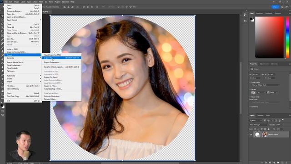Viewport: 291px width, 164px height.
Task: Open the Edit menu
Action: click(11, 2)
